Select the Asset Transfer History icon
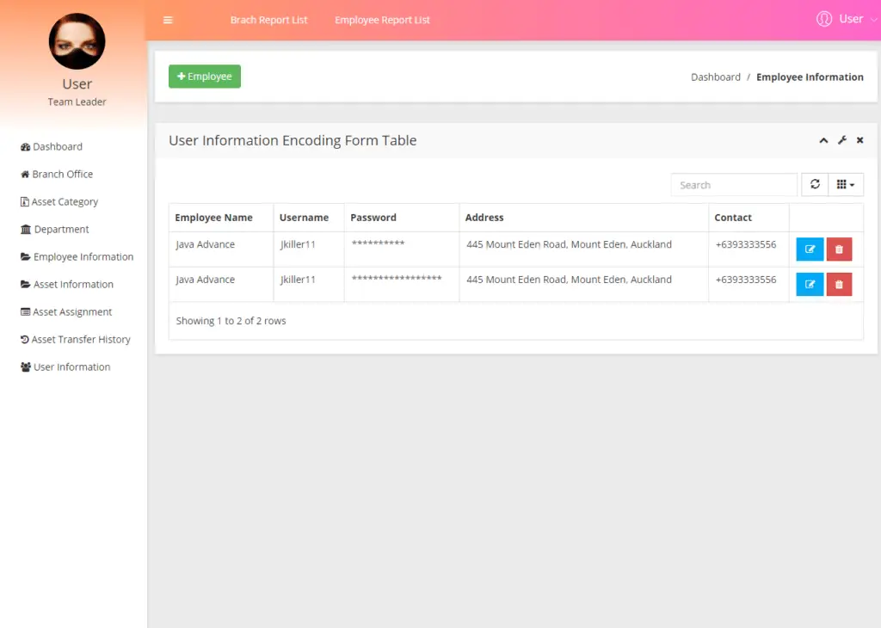This screenshot has width=881, height=628. [x=24, y=339]
